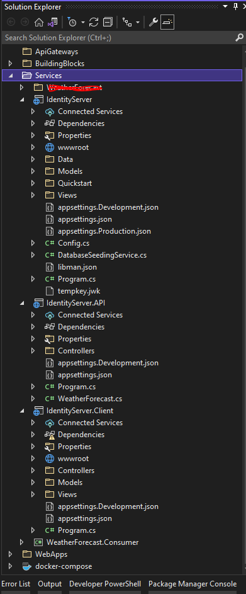Expand the WebApps folder
The height and width of the screenshot is (594, 246).
tap(10, 554)
